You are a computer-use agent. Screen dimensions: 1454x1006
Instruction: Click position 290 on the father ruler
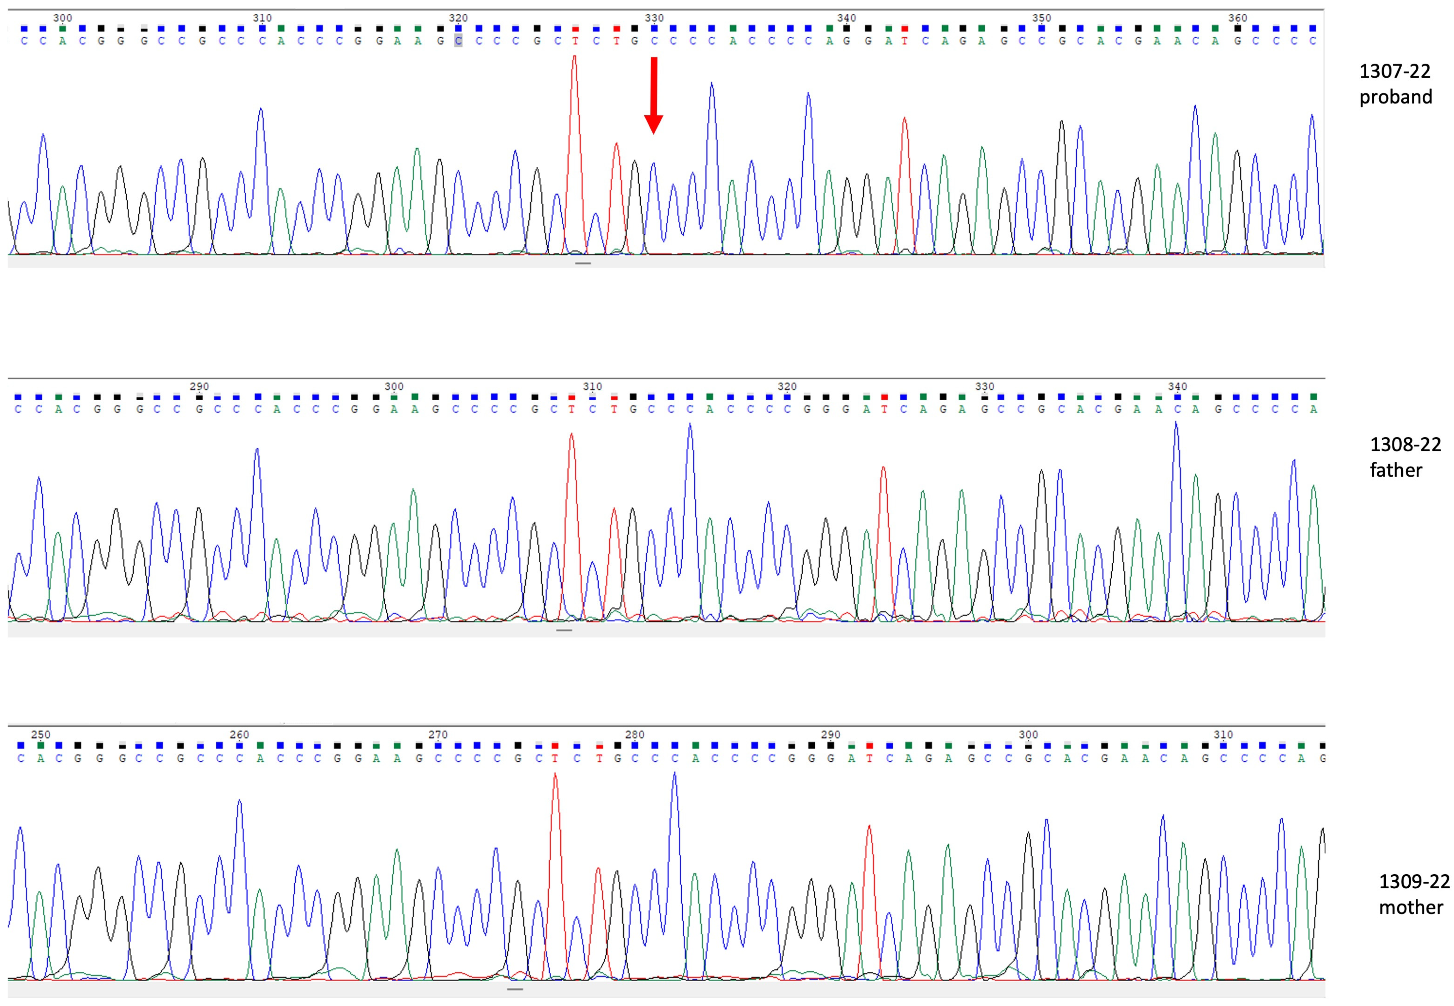pos(199,387)
